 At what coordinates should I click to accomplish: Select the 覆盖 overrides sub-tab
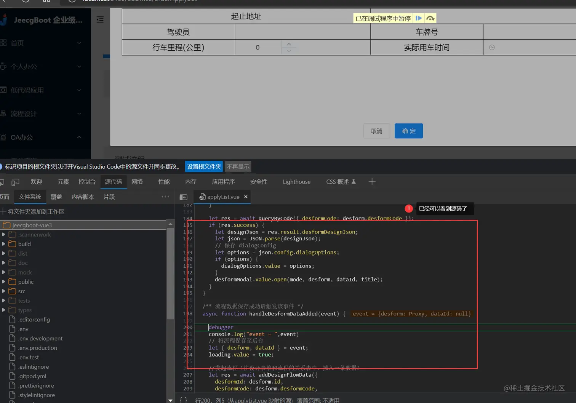coord(56,197)
